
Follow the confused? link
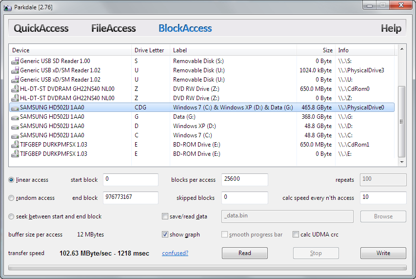(175, 253)
